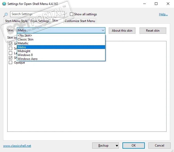Image resolution: width=174 pixels, height=152 pixels.
Task: Maximize the settings window
Action: pos(156,4)
